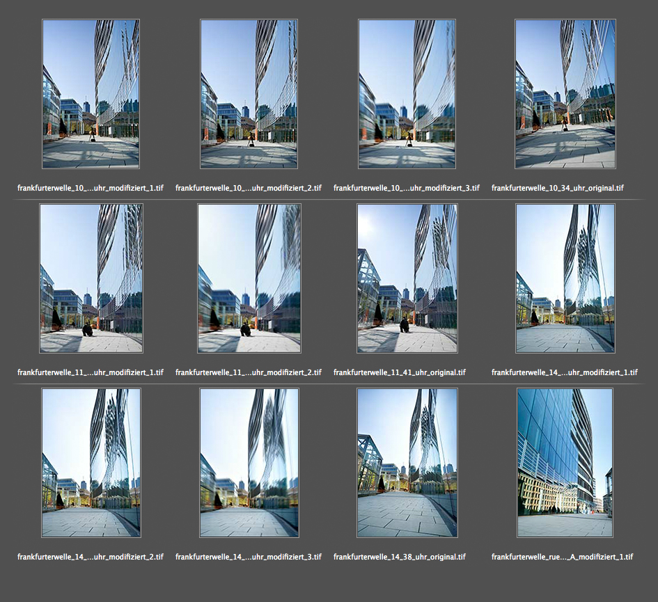The height and width of the screenshot is (602, 658).
Task: Click the filename text frankfurterwelle_11_41_uhr_original.tif
Action: point(399,372)
